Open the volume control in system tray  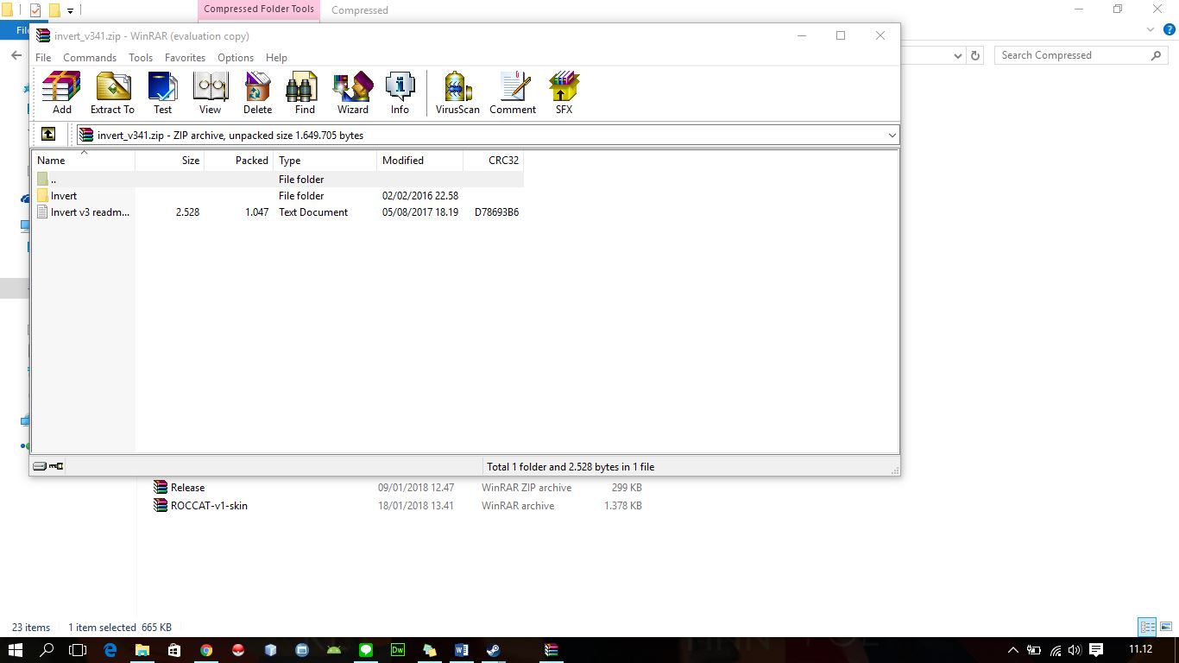click(1075, 650)
